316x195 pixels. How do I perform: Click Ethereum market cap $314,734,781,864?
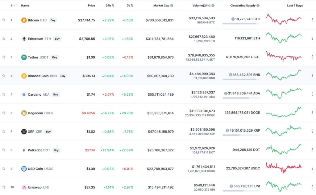point(160,39)
